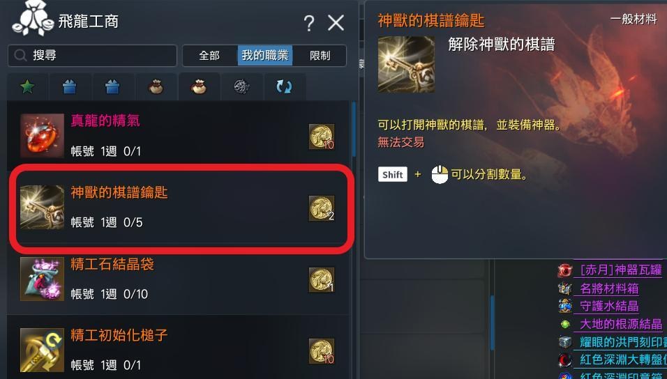Click the 精工初始化槌子 hammer icon

(x=42, y=350)
